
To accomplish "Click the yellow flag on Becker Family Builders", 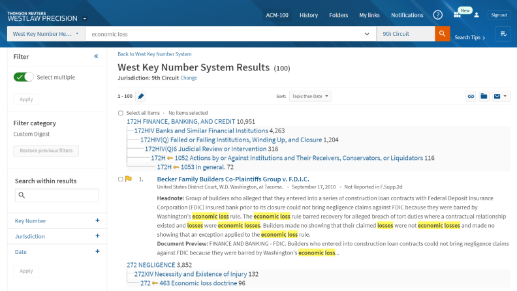I will pyautogui.click(x=129, y=179).
